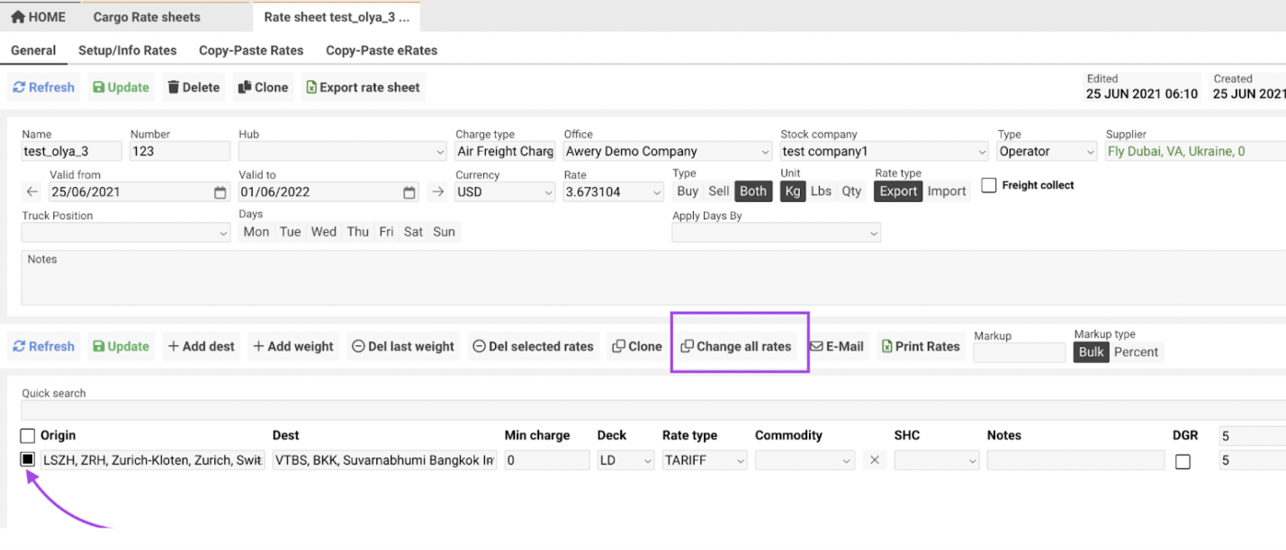Screen dimensions: 1286x550
Task: Click the Export rate sheet button
Action: [x=363, y=87]
